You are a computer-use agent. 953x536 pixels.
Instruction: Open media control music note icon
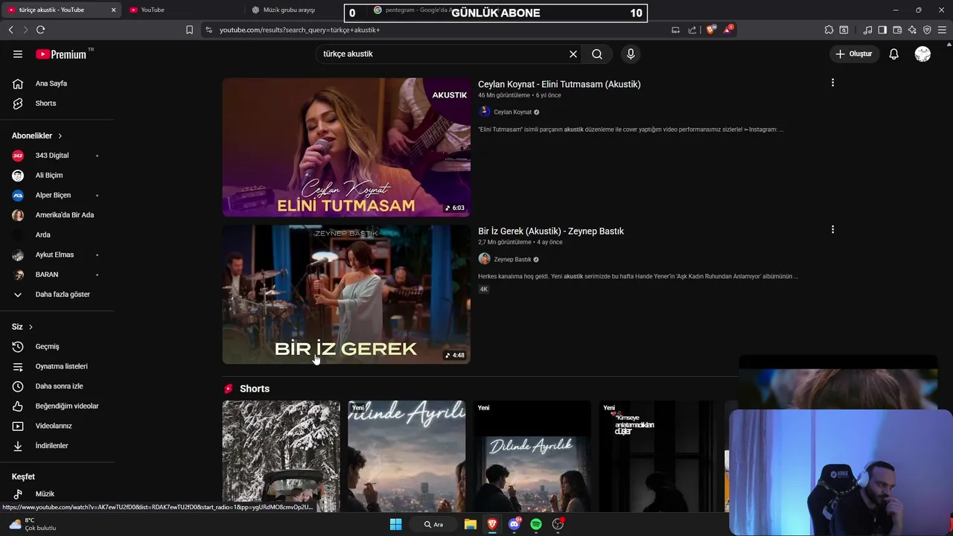tap(867, 30)
